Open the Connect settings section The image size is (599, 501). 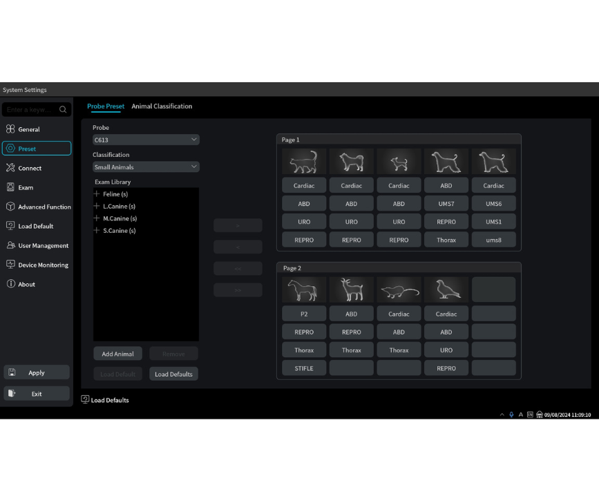pos(30,168)
